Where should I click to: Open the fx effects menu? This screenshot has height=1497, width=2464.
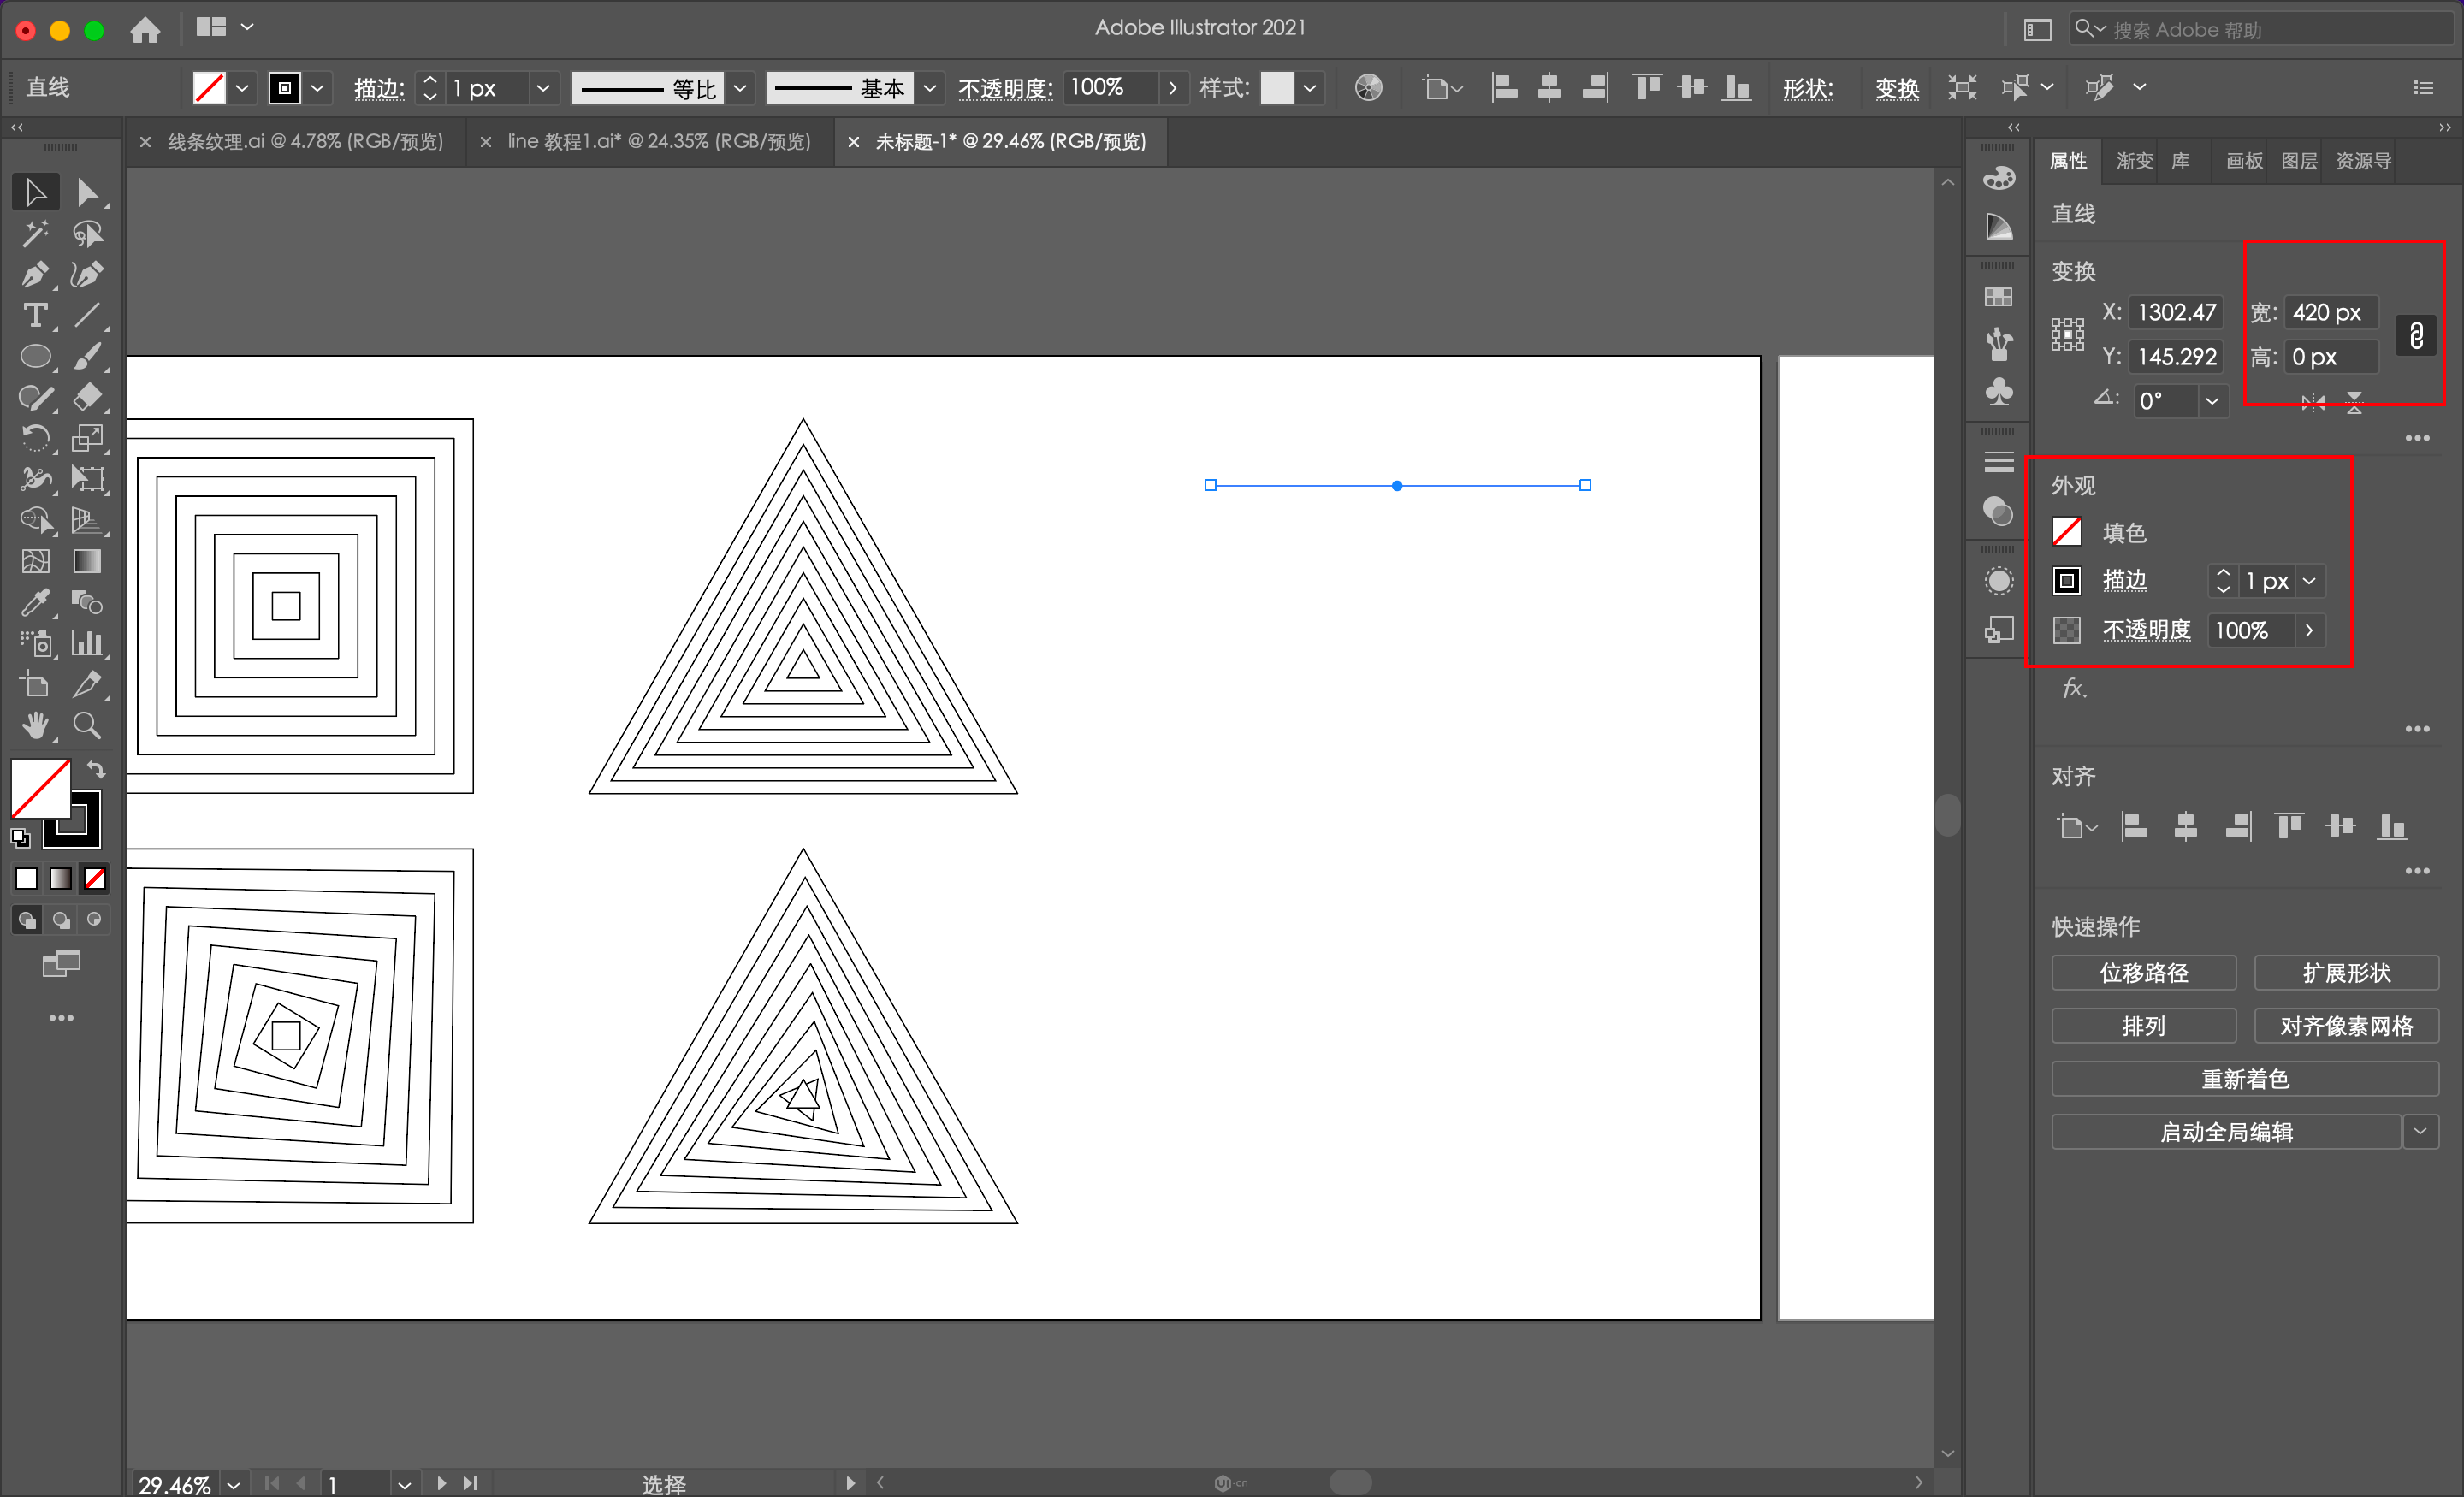point(2074,688)
